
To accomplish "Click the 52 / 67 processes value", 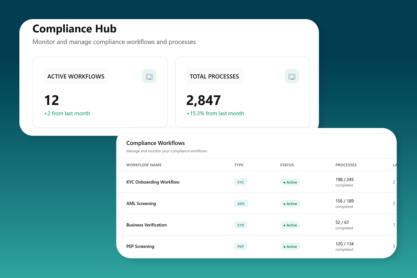I will pyautogui.click(x=342, y=222).
